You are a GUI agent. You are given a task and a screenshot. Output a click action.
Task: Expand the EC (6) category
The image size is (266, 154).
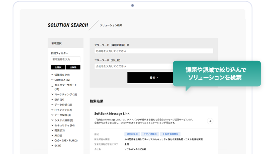[x=52, y=145]
